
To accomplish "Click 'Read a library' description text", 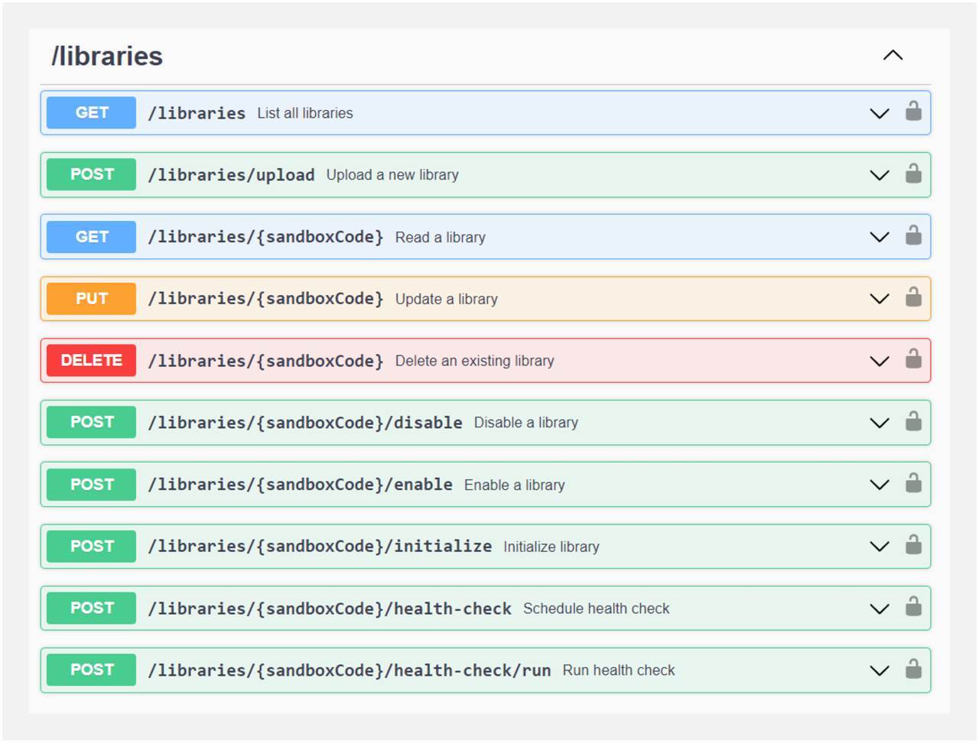I will (441, 238).
